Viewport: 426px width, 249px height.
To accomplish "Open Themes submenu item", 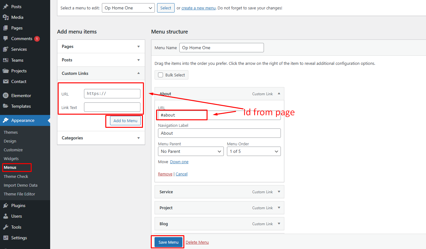I will pos(11,132).
